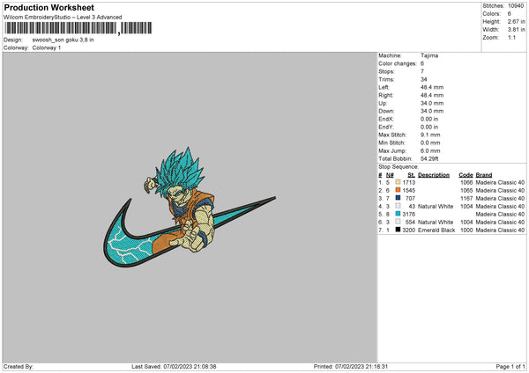Image resolution: width=529 pixels, height=373 pixels.
Task: Click the Printed timestamp 07/02/2023 21:18:31
Action: tap(361, 366)
